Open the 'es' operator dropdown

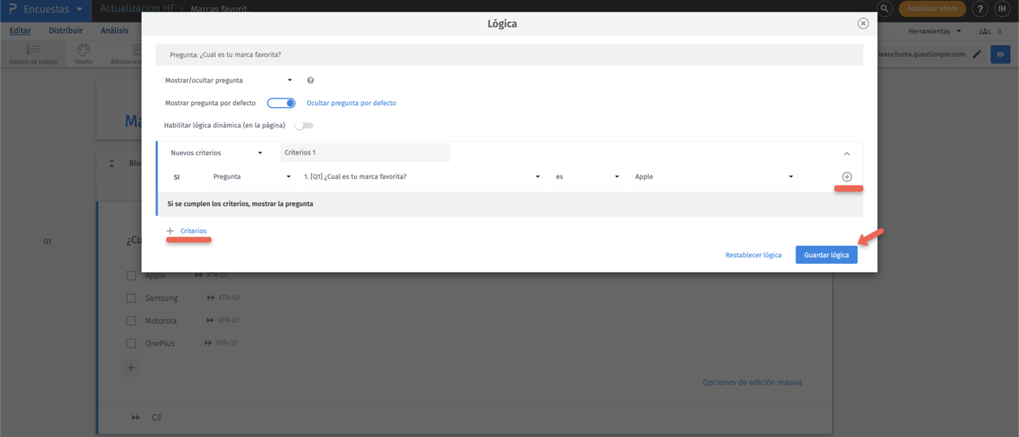(x=588, y=176)
